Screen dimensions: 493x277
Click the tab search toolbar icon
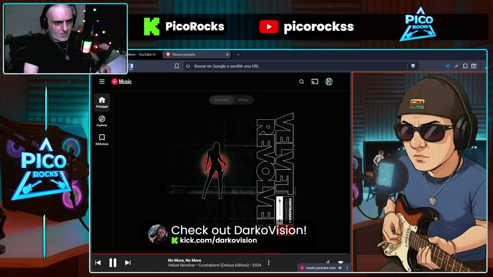tap(474, 66)
